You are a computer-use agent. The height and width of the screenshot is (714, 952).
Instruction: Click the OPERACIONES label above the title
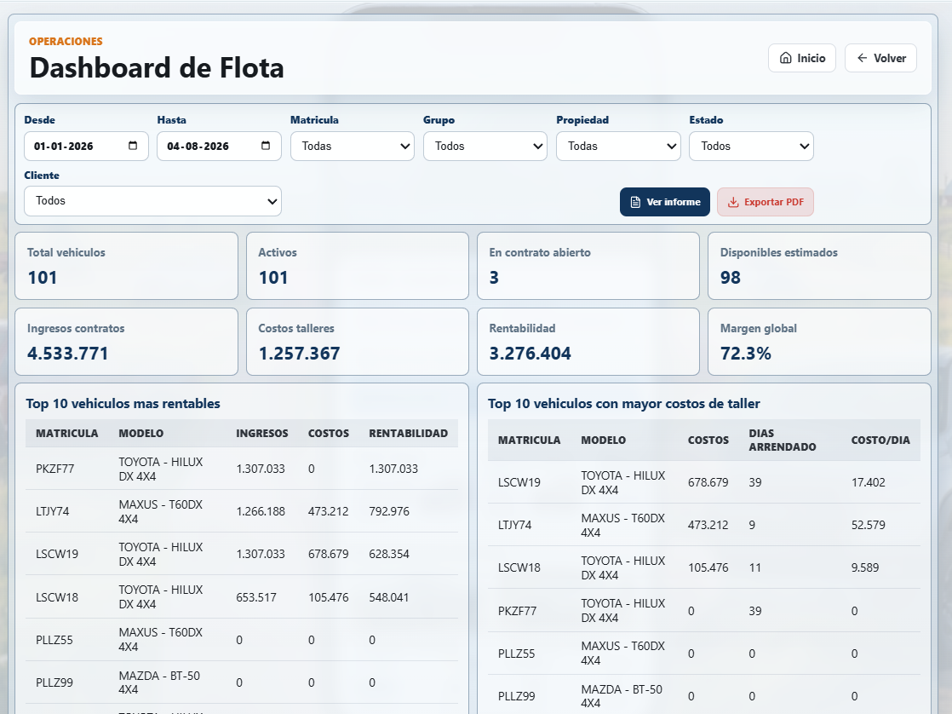click(x=66, y=41)
